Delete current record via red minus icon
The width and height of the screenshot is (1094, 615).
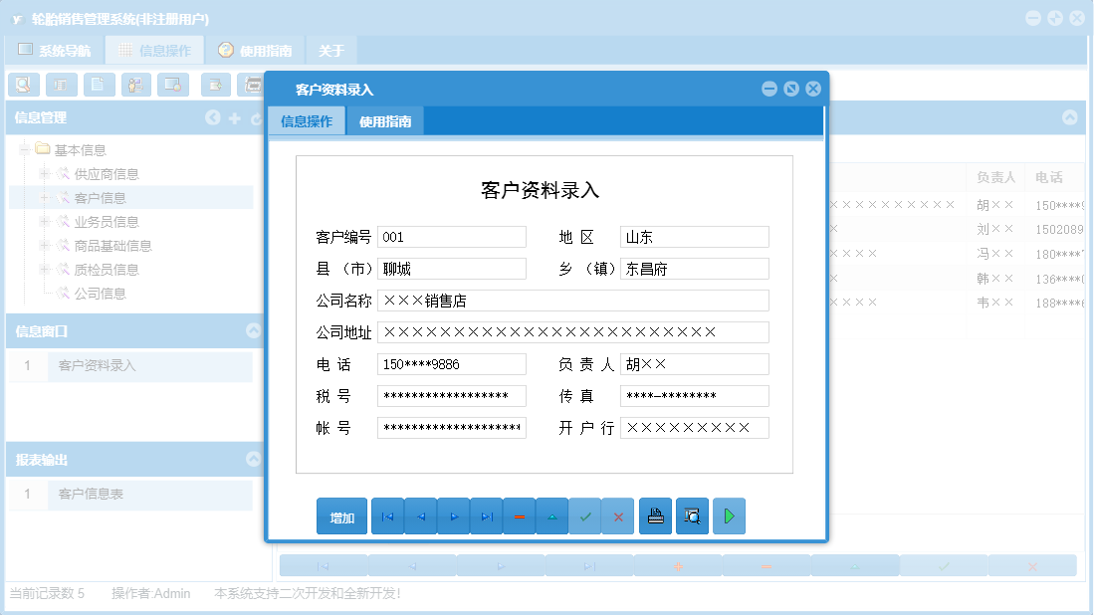click(x=519, y=515)
